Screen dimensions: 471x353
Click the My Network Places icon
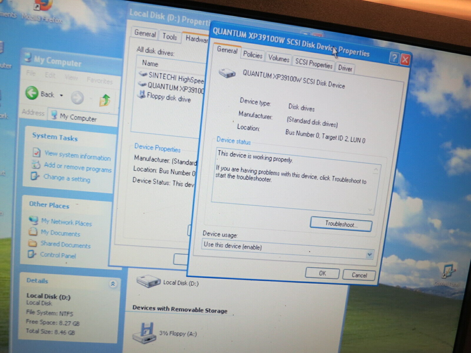(33, 220)
